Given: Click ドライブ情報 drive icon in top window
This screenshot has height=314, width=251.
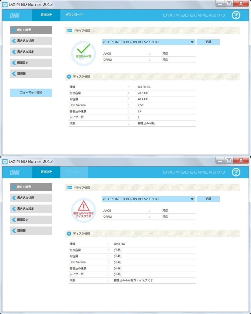Looking at the screenshot, I should (x=69, y=31).
